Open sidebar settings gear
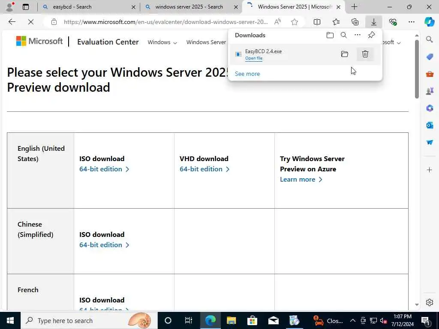The height and width of the screenshot is (329, 439). click(x=430, y=302)
